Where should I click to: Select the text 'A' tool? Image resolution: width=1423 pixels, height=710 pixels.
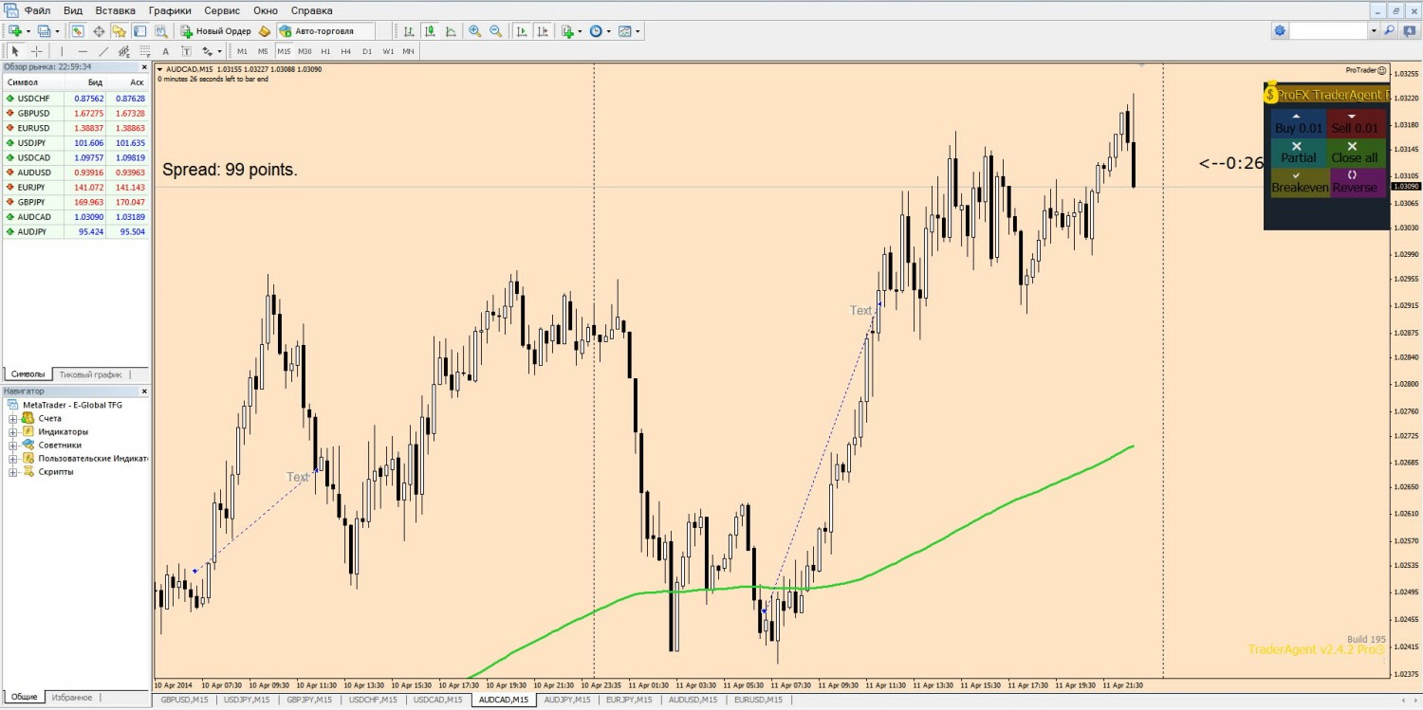[165, 51]
